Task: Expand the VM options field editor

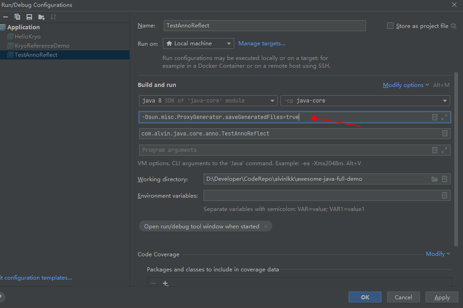Action: click(444, 117)
